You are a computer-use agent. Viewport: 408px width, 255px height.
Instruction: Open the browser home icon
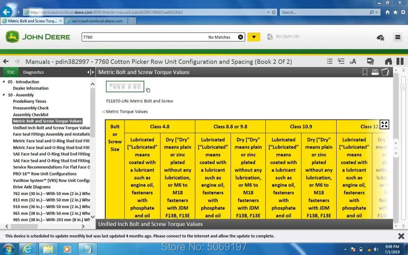[388, 12]
